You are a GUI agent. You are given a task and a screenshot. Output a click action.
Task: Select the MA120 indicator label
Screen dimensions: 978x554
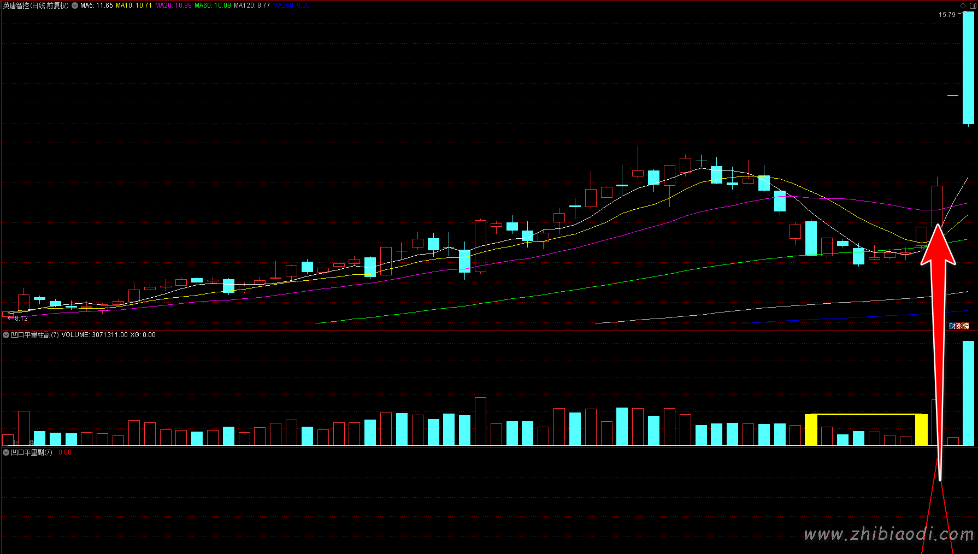(252, 5)
